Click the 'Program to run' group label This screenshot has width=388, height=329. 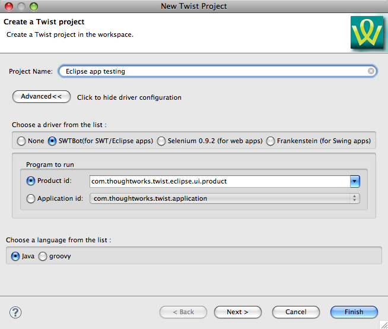pos(50,164)
